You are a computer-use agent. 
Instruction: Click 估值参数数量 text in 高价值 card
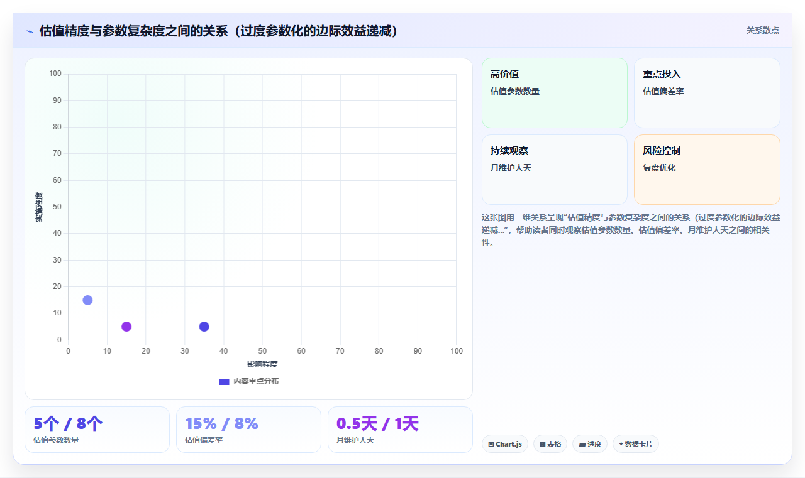515,91
